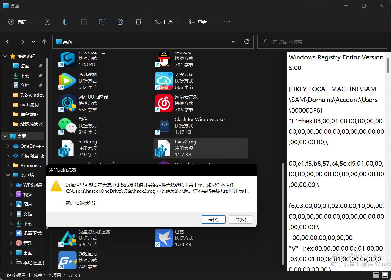
Task: Click the 在 桌面 中搜索 search box
Action: tap(322, 42)
